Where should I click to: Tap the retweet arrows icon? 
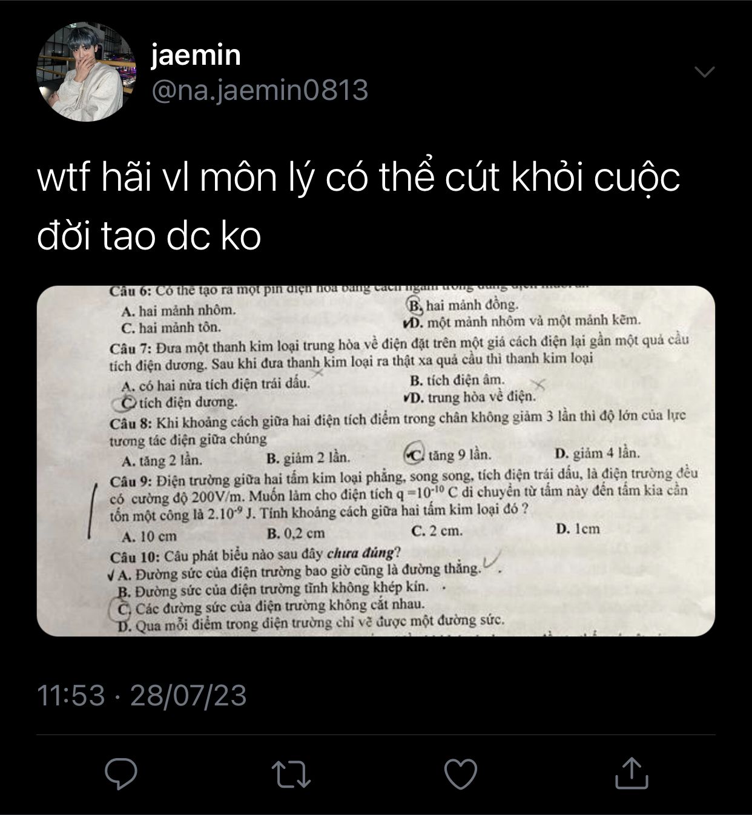(291, 774)
